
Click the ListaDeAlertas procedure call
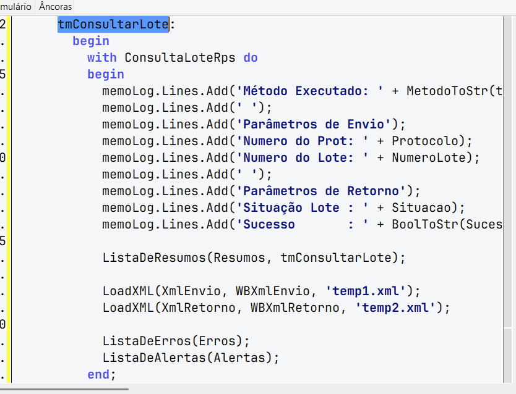click(x=154, y=358)
